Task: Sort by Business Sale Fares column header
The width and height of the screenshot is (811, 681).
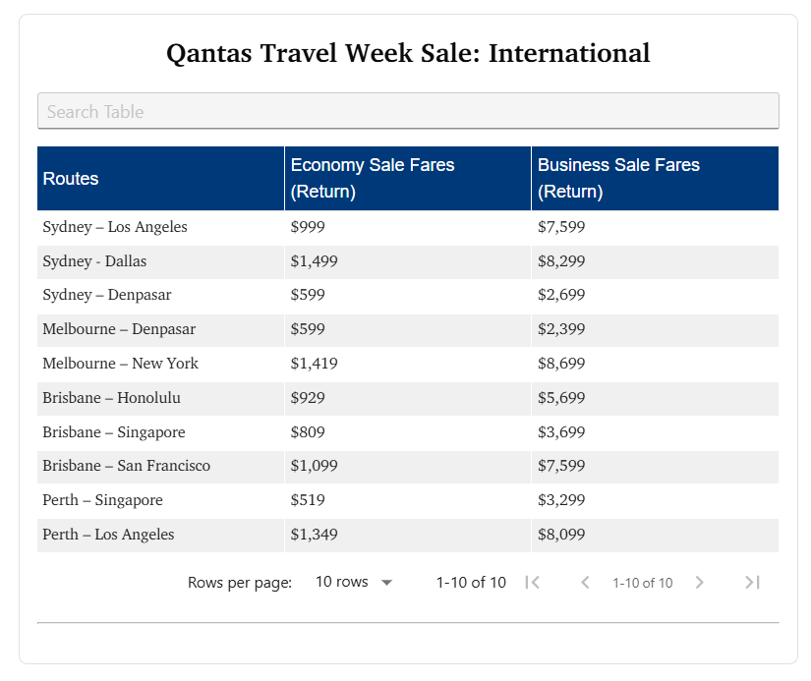Action: click(618, 178)
